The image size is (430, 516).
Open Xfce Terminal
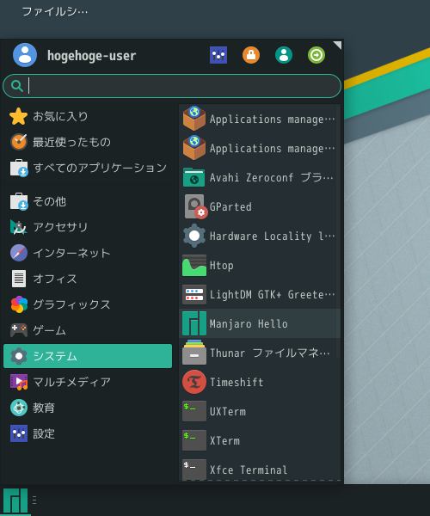(x=260, y=469)
